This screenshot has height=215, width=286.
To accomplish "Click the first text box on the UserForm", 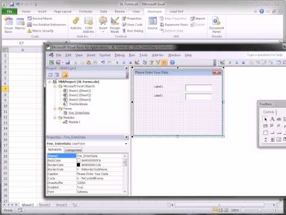I will tap(198, 88).
